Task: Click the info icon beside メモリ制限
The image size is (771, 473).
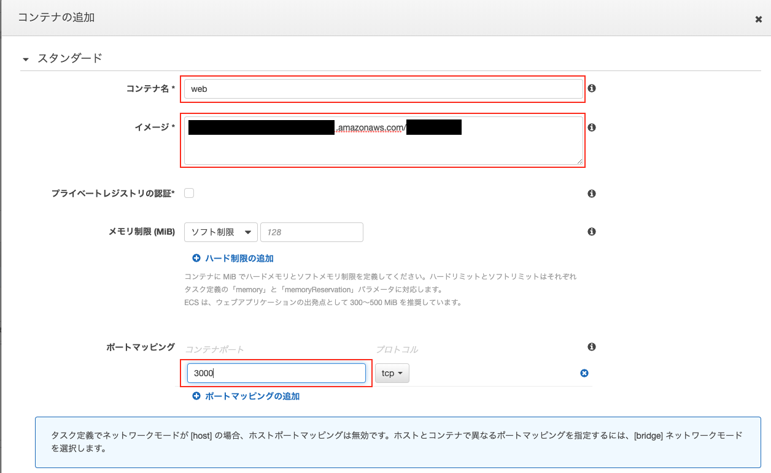Action: [x=591, y=231]
